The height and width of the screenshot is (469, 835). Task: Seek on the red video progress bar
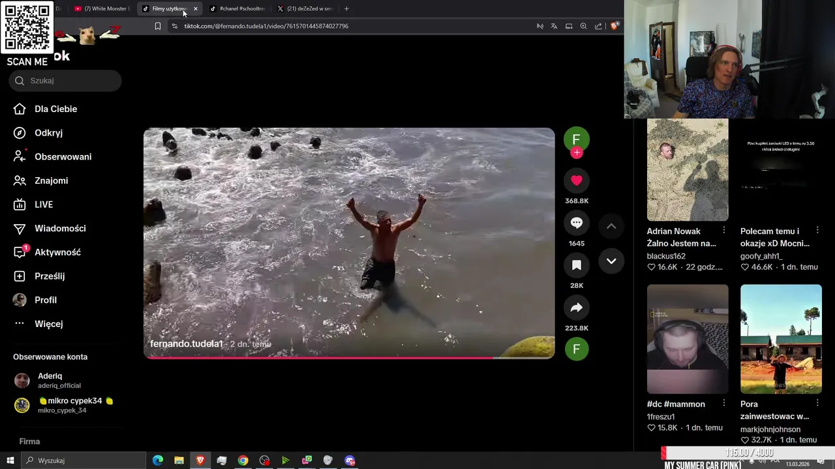349,357
